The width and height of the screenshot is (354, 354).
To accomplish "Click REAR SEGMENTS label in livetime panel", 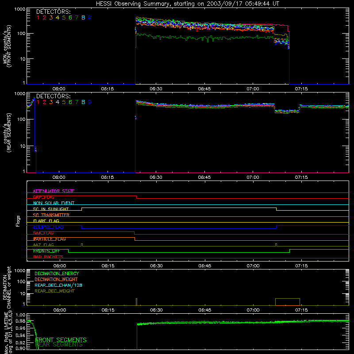I will [x=59, y=345].
